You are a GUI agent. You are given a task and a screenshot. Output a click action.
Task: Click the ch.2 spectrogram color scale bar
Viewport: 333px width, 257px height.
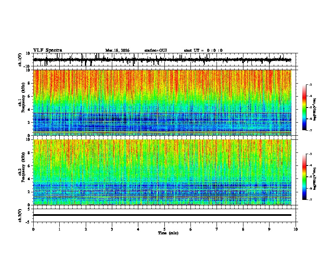[304, 177]
